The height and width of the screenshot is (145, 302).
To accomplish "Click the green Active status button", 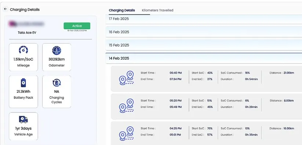I will [77, 26].
